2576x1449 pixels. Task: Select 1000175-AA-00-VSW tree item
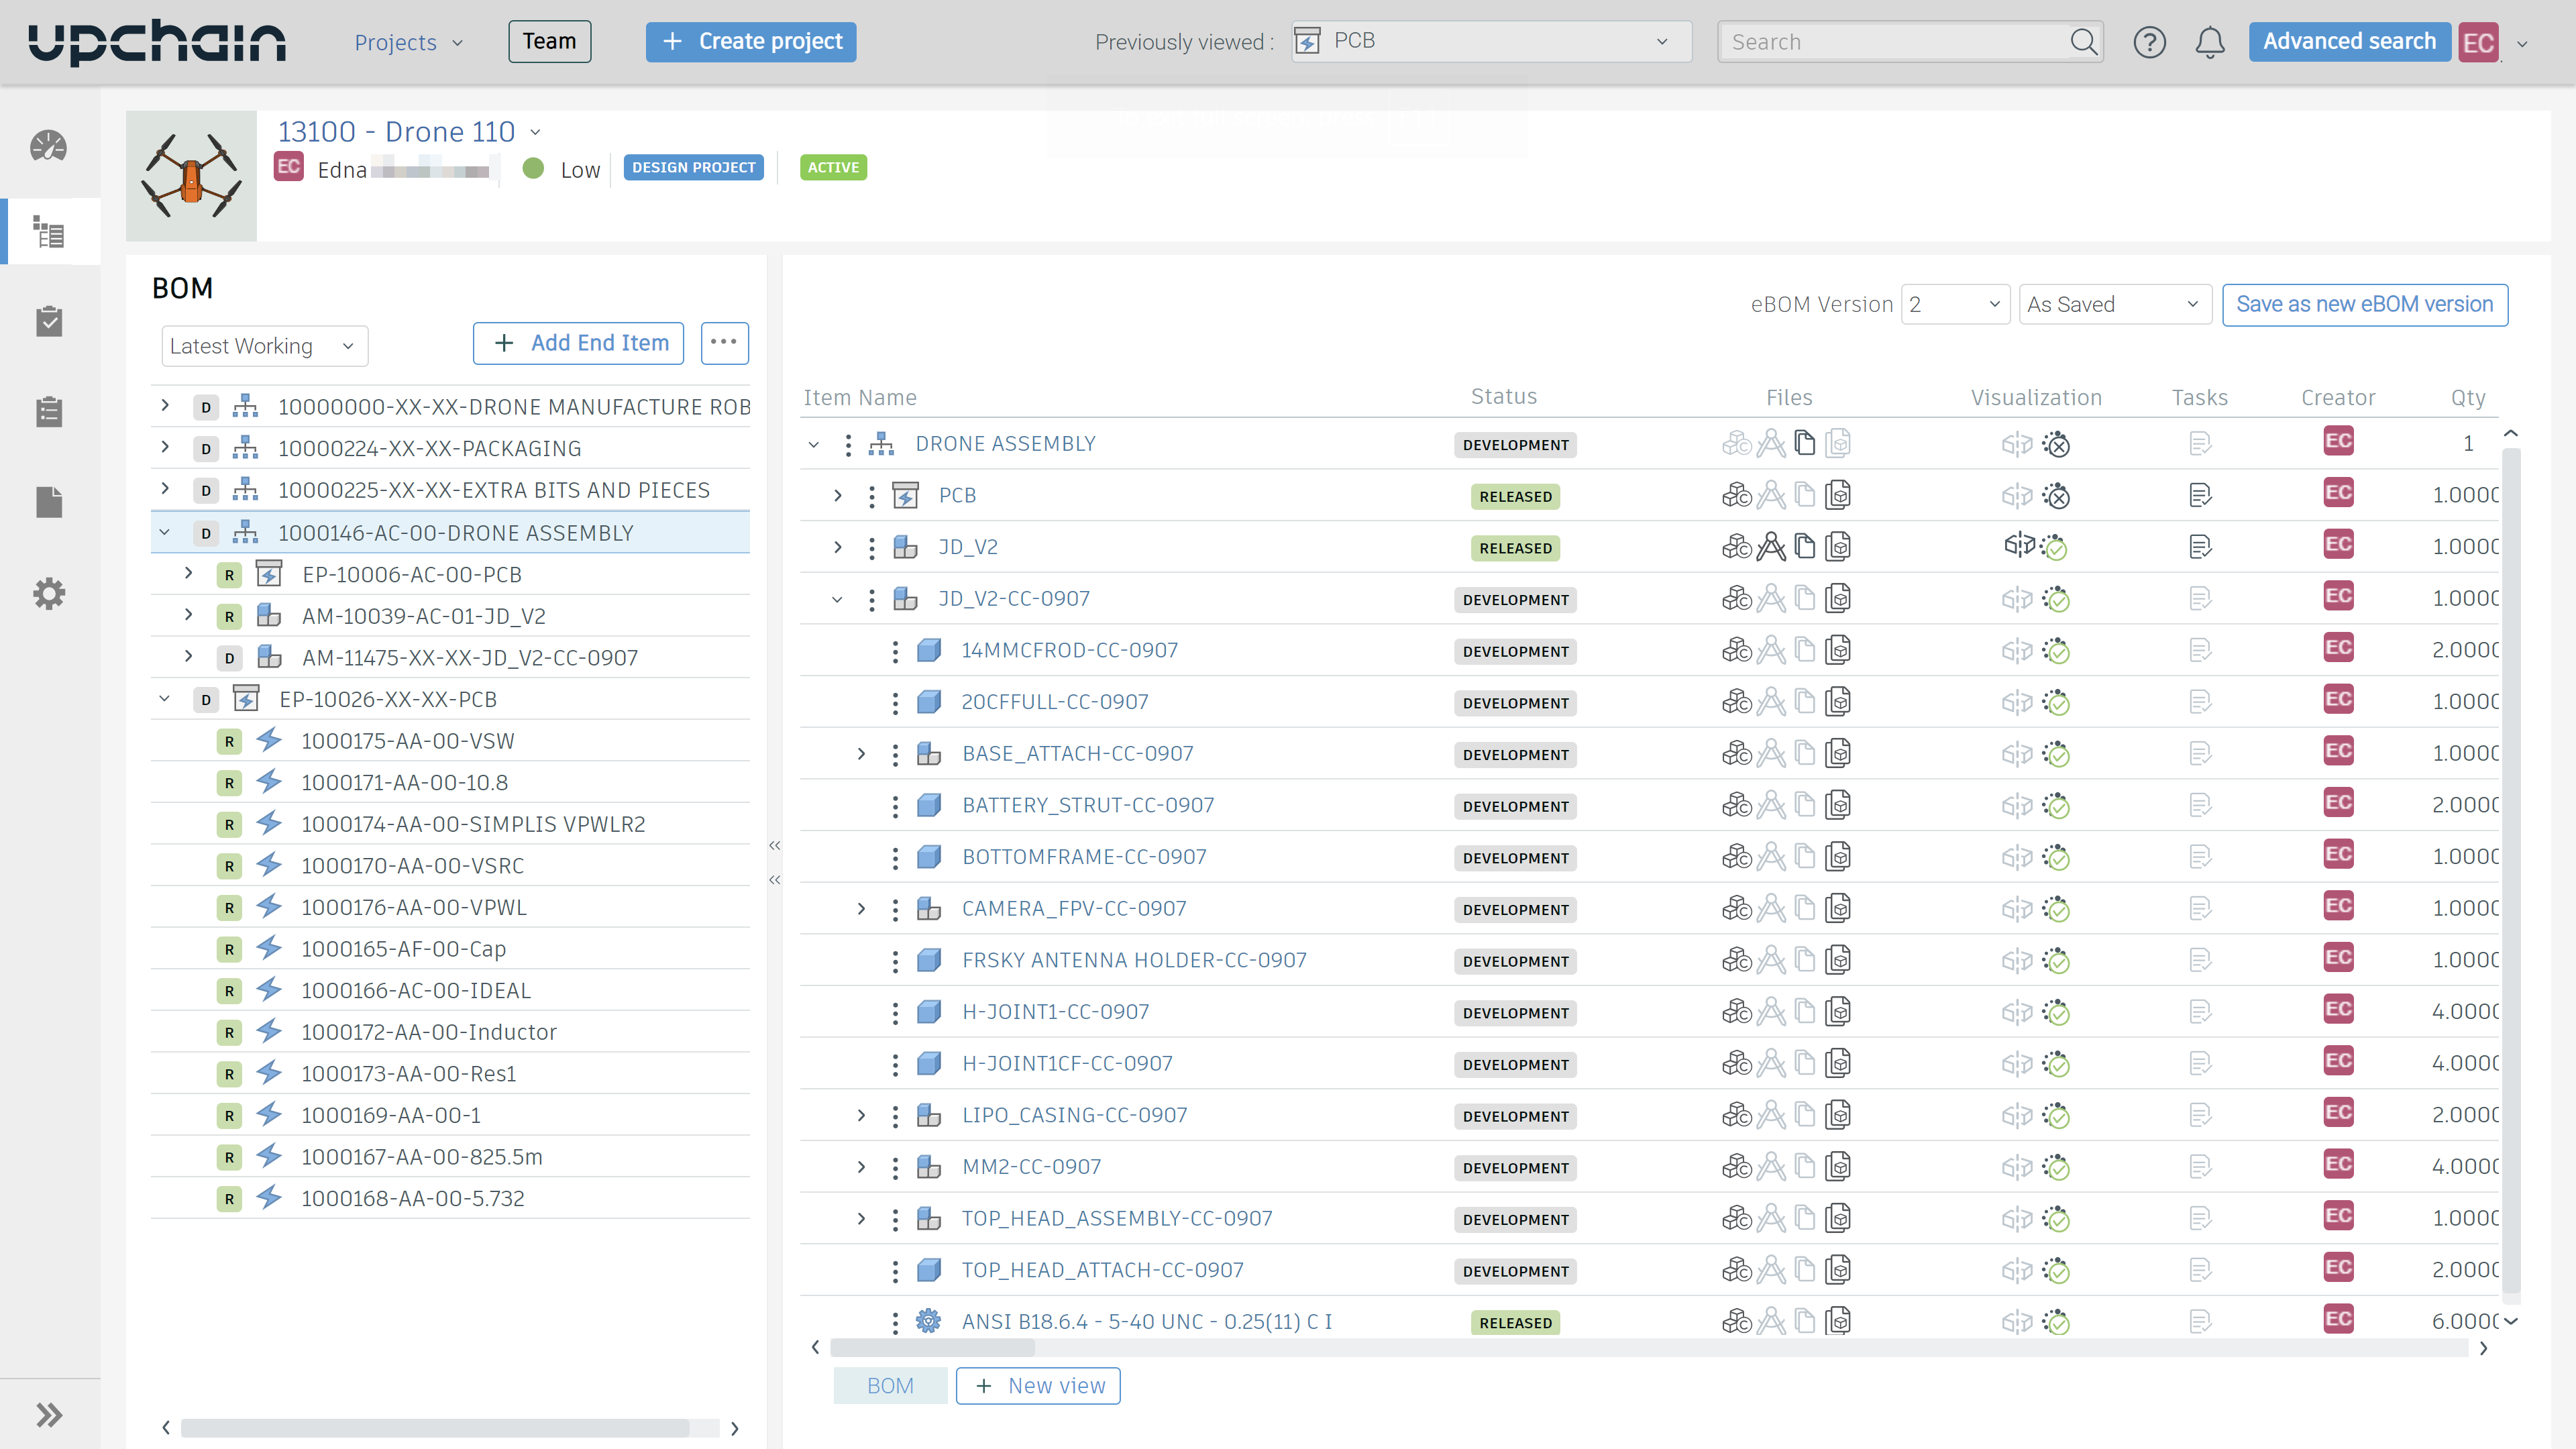[x=408, y=741]
